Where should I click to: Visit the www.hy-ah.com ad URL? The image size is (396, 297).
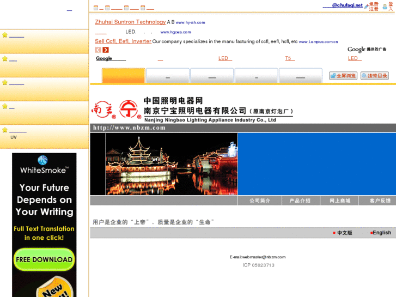(191, 22)
